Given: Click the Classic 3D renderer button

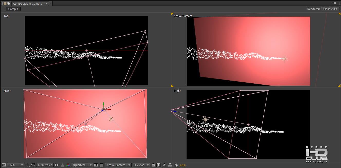Looking at the screenshot, I should pyautogui.click(x=330, y=9).
